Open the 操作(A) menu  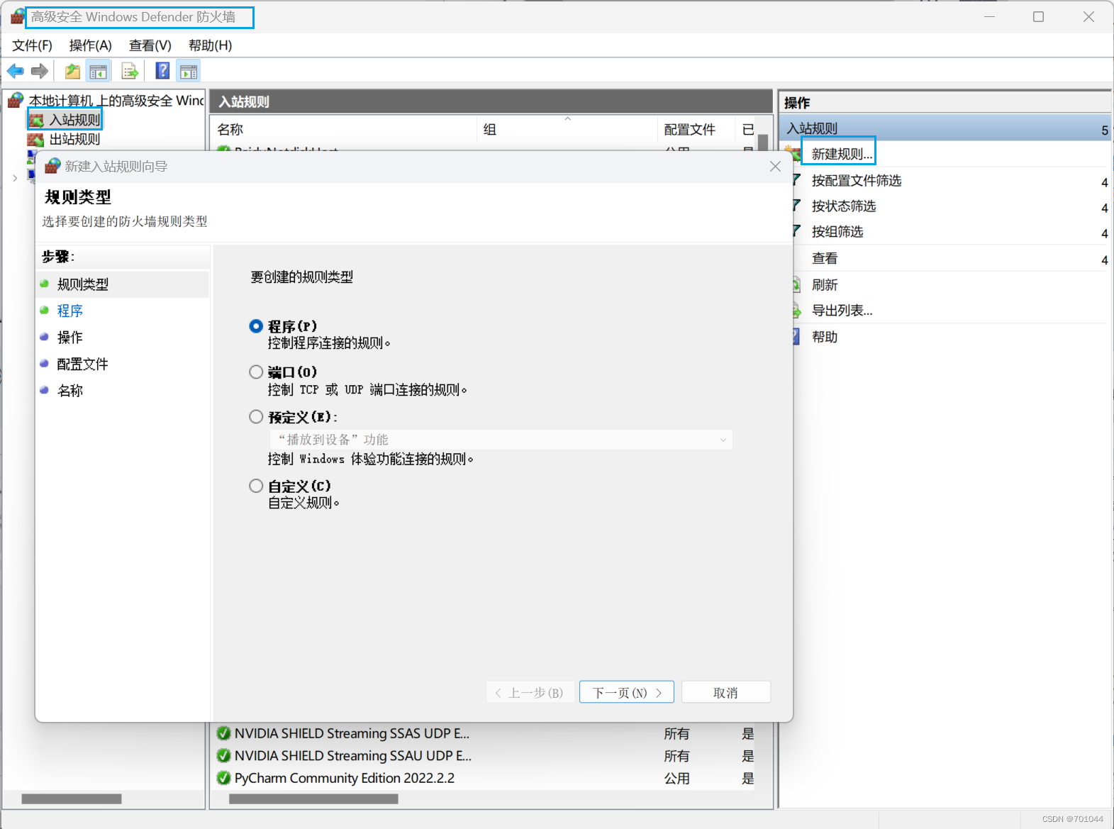point(90,45)
